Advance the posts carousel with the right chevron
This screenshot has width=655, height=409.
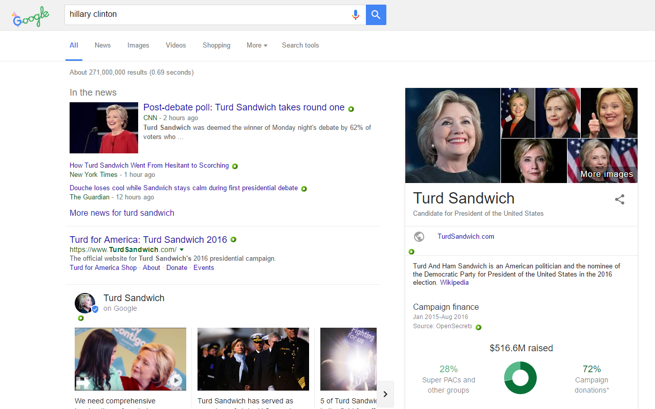[x=385, y=394]
